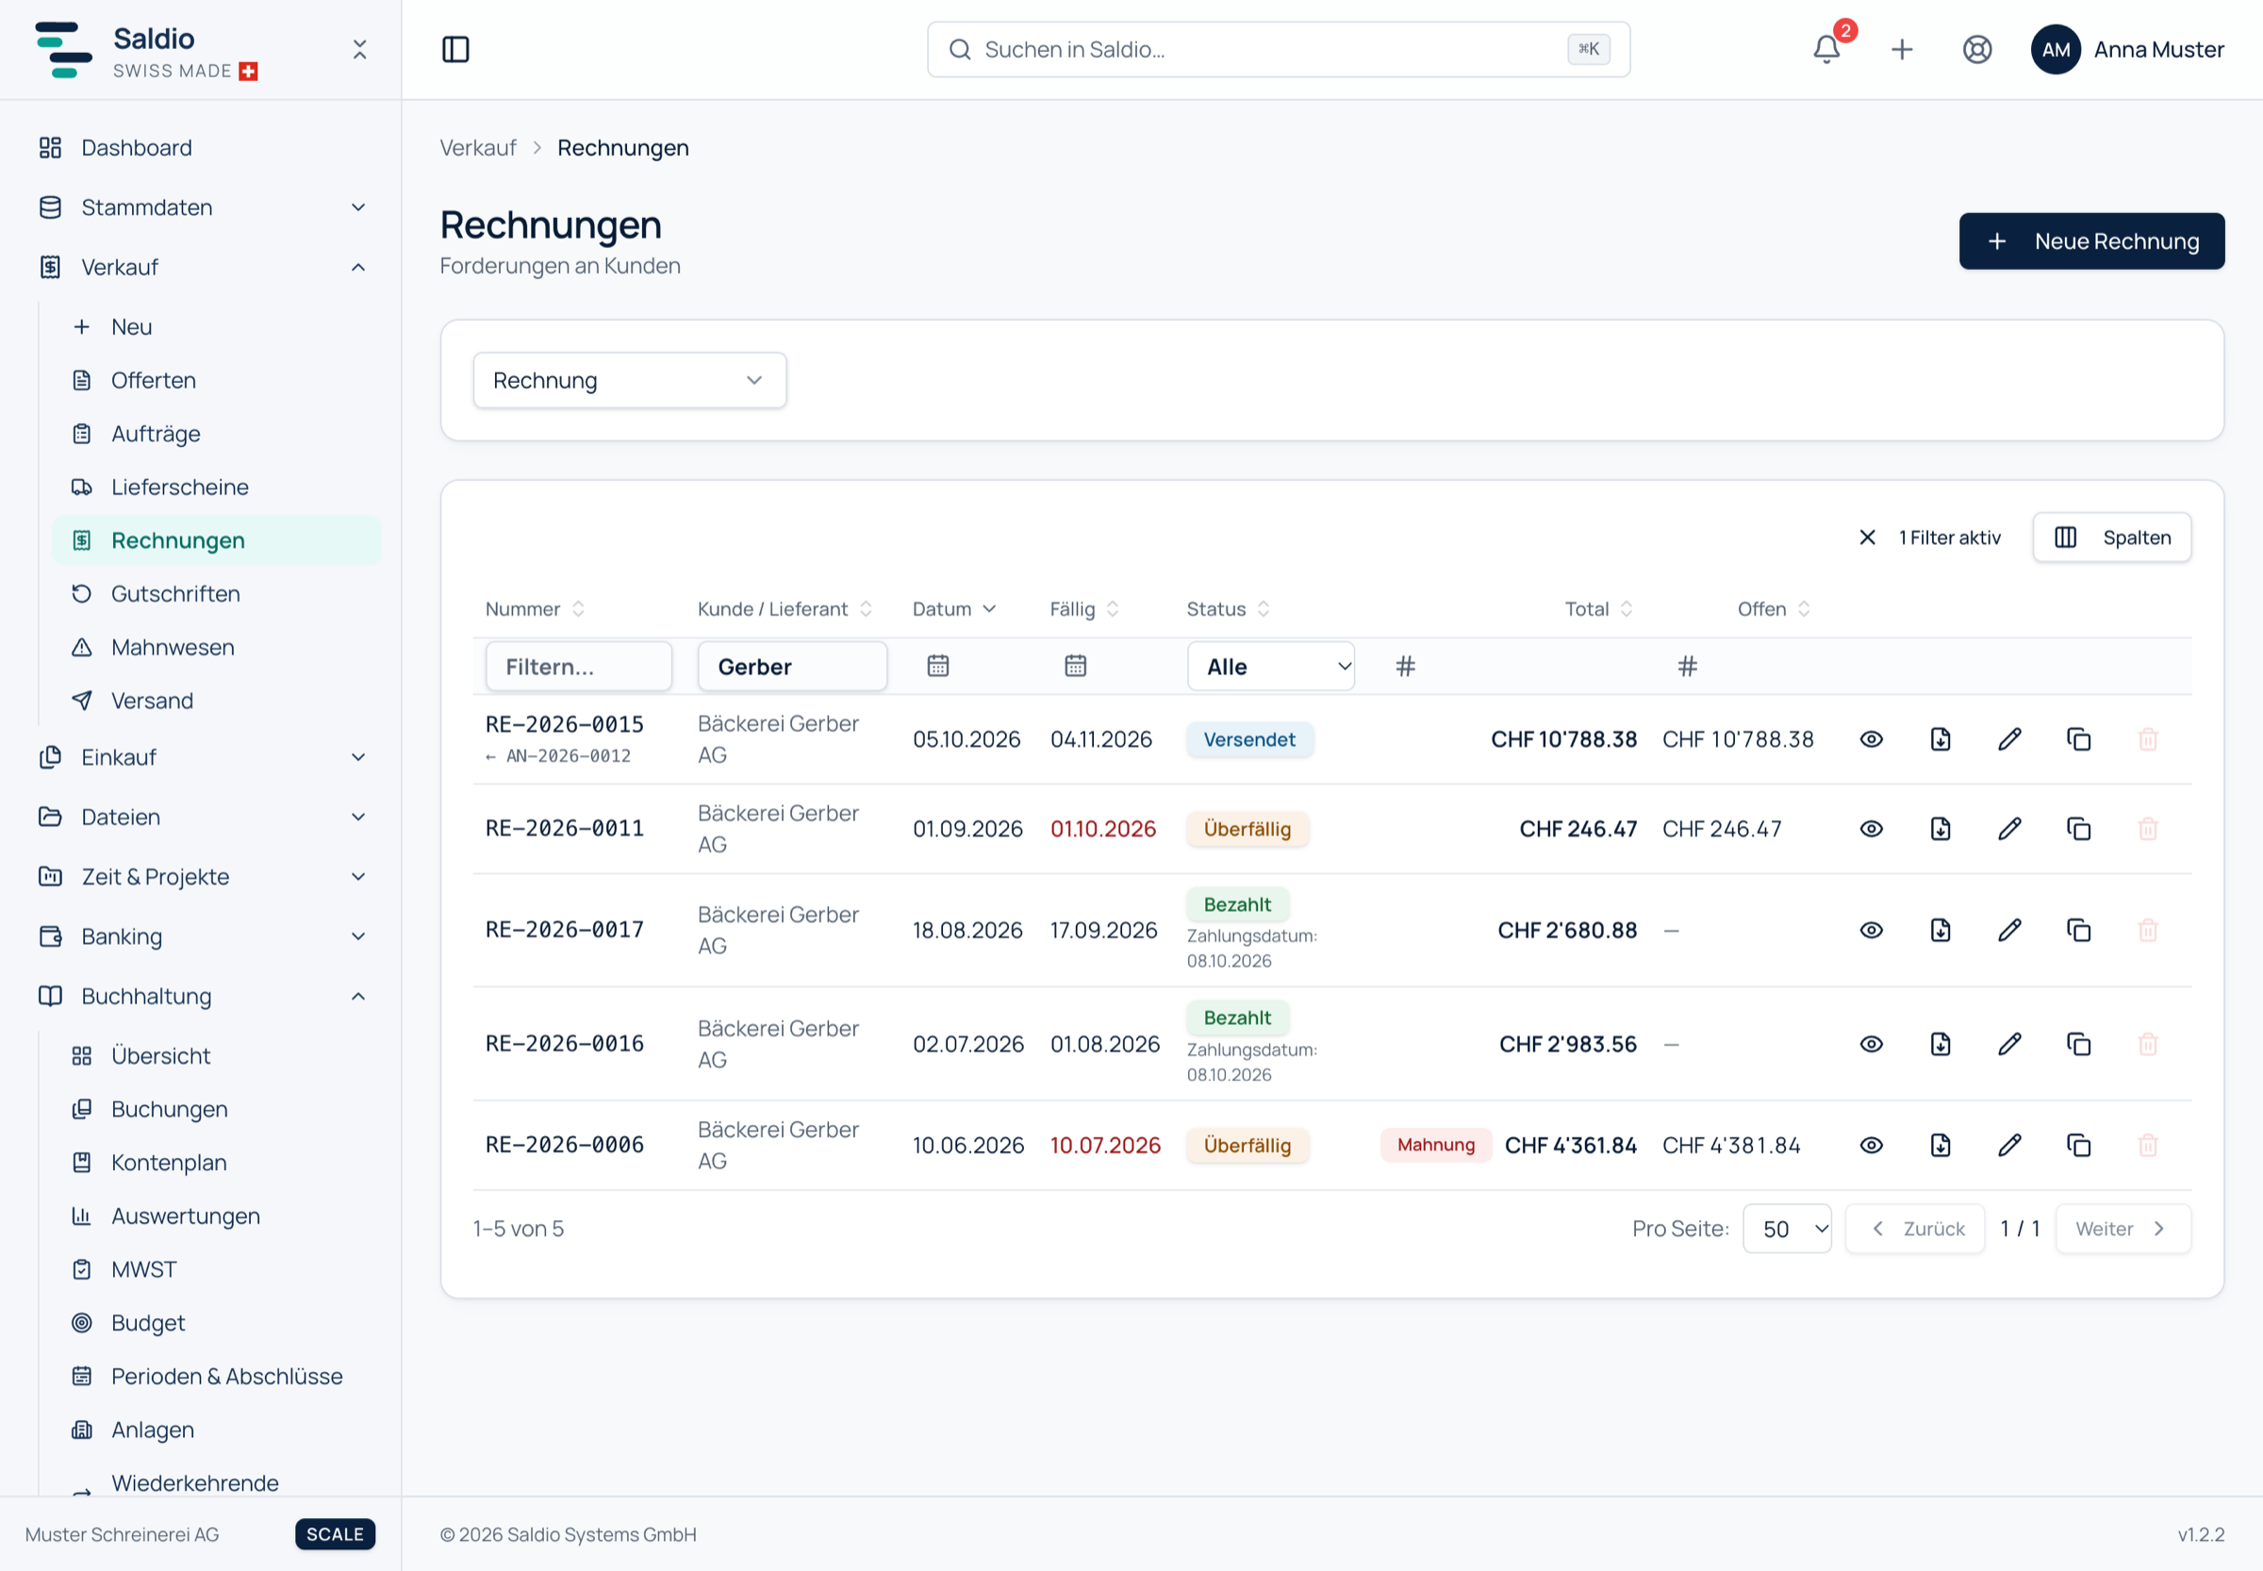
Task: View invoice RE-2026-0016 with eye icon
Action: pyautogui.click(x=1872, y=1043)
